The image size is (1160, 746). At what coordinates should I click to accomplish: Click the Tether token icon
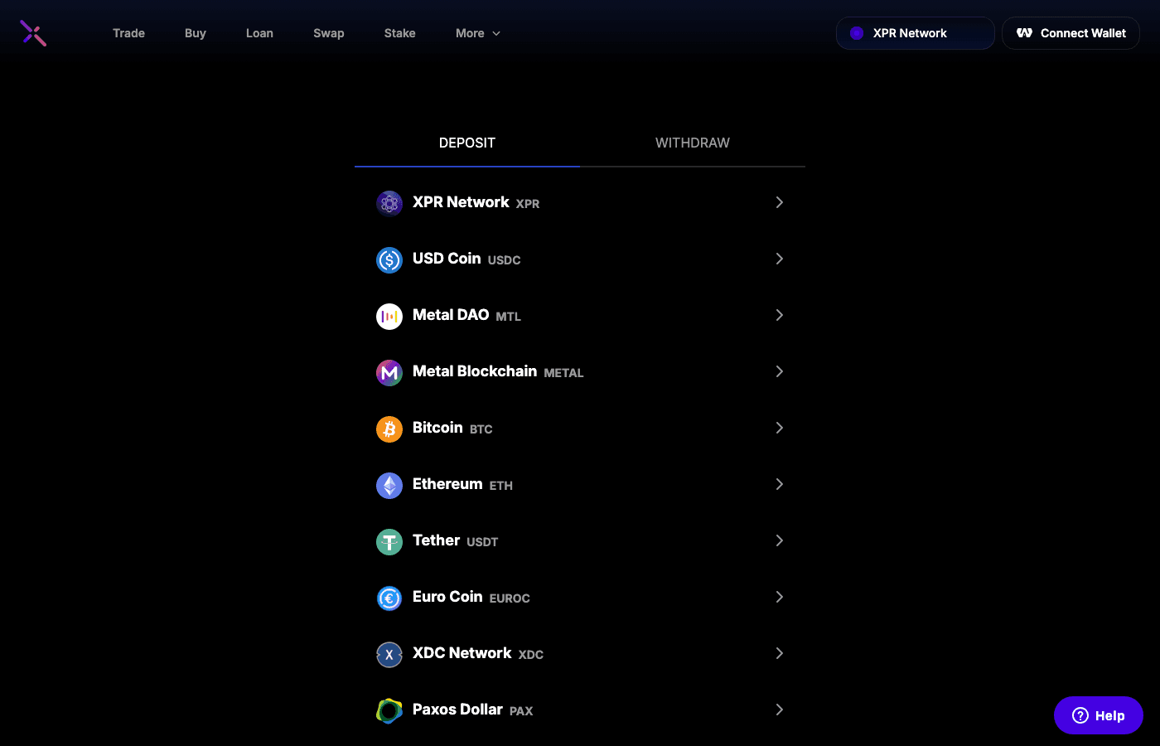point(389,541)
